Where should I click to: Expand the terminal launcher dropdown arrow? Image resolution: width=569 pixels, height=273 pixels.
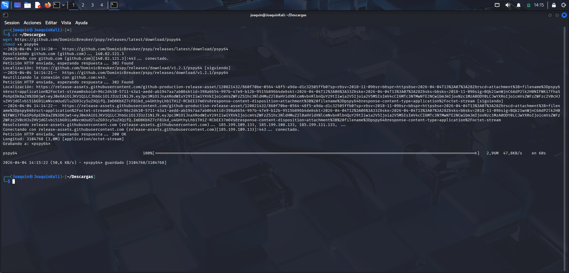tap(63, 5)
